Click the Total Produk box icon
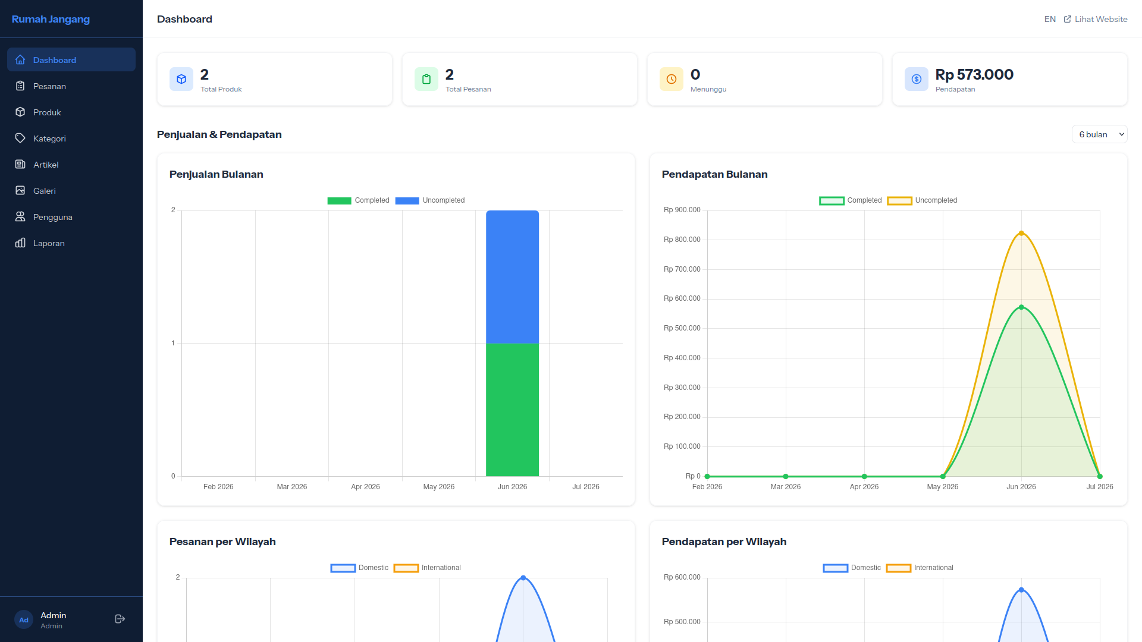Image resolution: width=1142 pixels, height=642 pixels. [x=181, y=79]
